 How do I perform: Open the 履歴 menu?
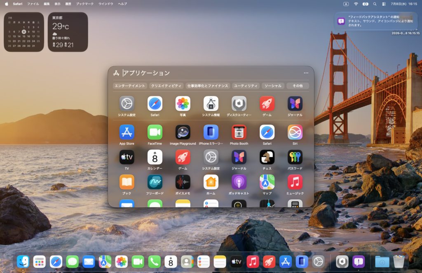(68, 4)
